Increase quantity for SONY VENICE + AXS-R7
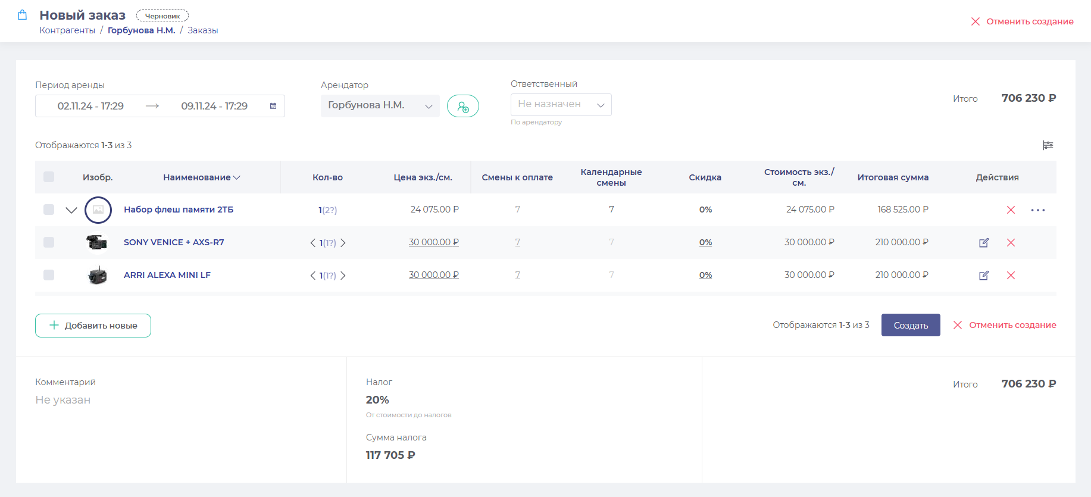 tap(343, 243)
